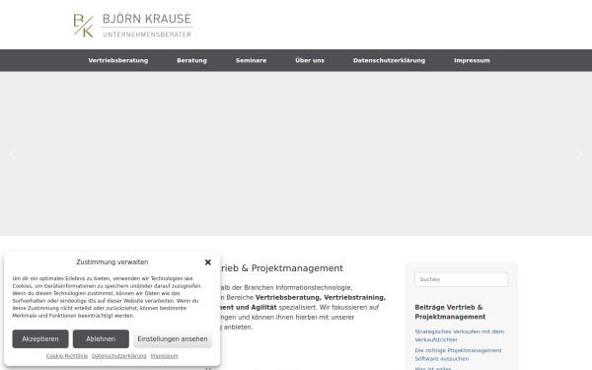Open the Über uns menu item

click(x=310, y=60)
